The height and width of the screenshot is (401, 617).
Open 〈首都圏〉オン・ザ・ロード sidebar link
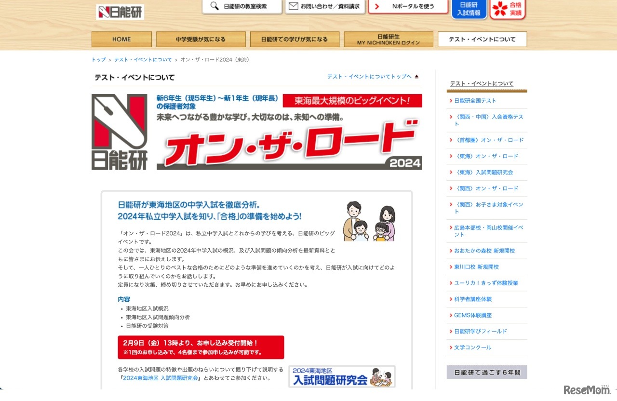coord(489,140)
